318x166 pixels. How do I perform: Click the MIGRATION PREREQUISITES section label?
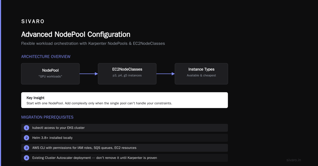47,117
